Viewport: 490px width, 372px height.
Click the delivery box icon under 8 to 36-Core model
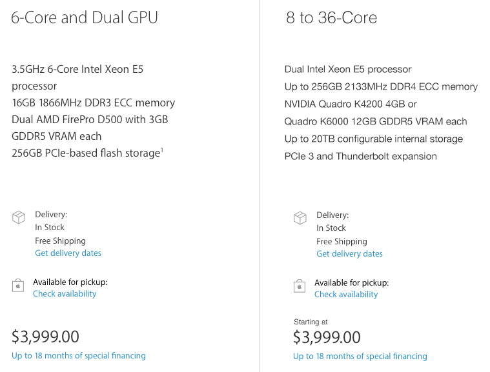(300, 219)
